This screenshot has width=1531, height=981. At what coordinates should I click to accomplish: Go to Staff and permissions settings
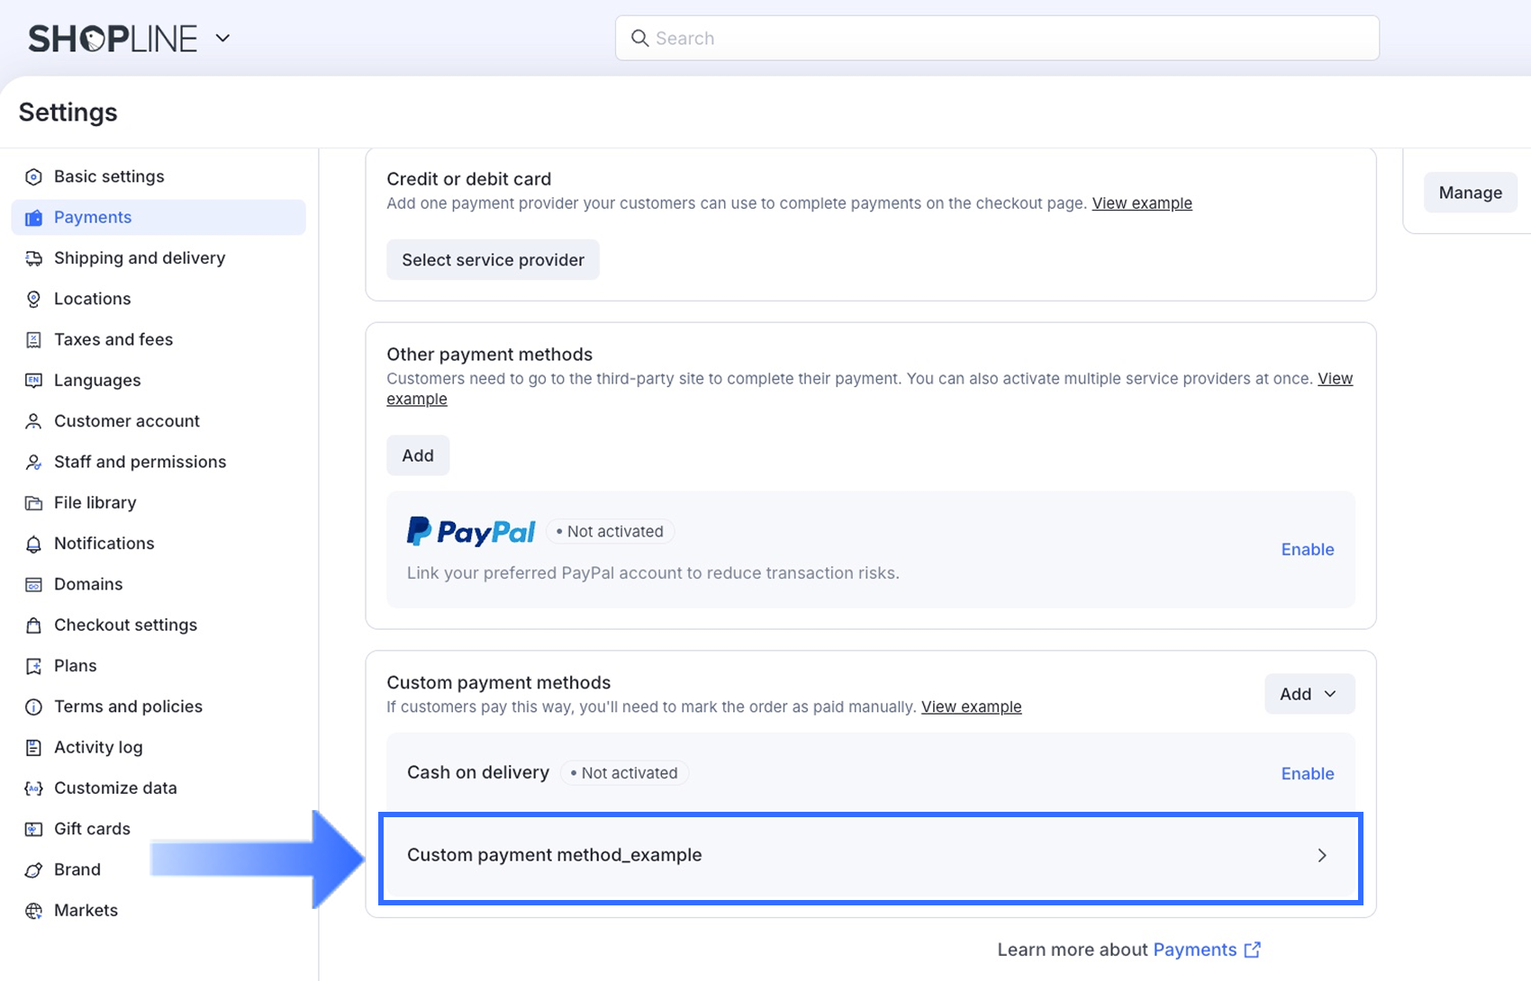click(x=140, y=462)
